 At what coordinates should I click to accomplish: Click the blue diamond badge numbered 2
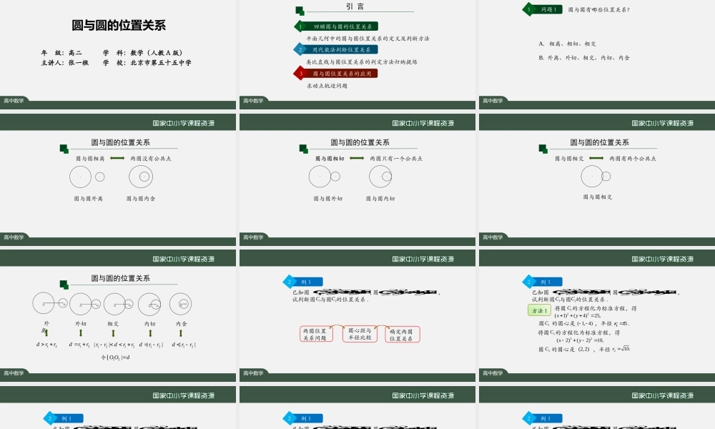click(x=300, y=49)
